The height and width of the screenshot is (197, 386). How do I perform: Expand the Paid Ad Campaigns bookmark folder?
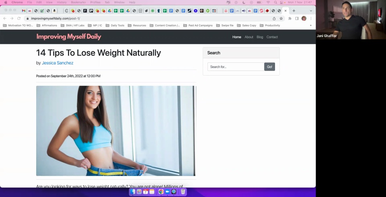click(198, 25)
